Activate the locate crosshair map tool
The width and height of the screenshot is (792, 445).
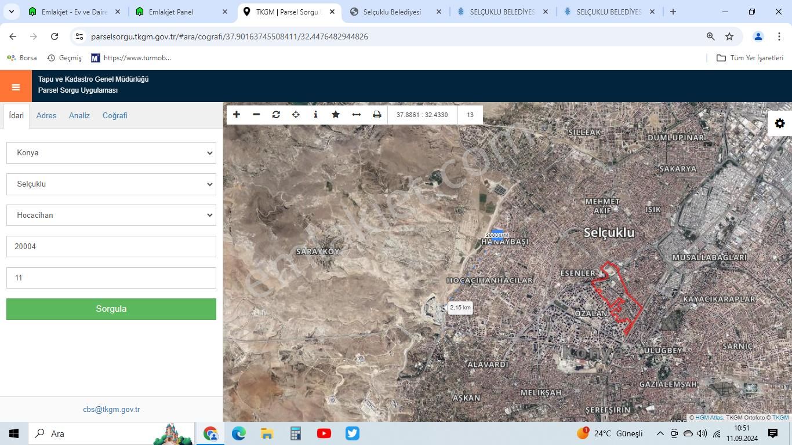pos(296,115)
